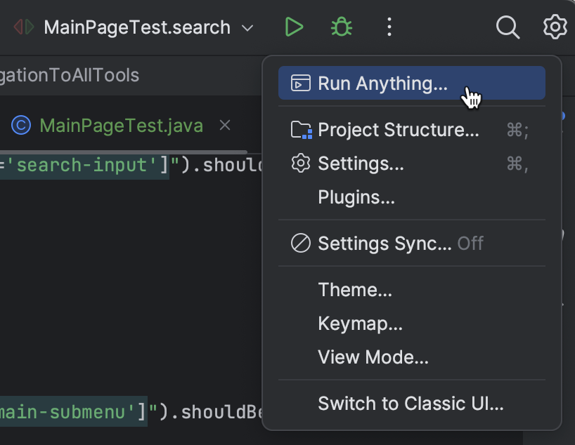The height and width of the screenshot is (445, 575).
Task: Click the Settings gear icon in popup menu
Action: coord(301,164)
